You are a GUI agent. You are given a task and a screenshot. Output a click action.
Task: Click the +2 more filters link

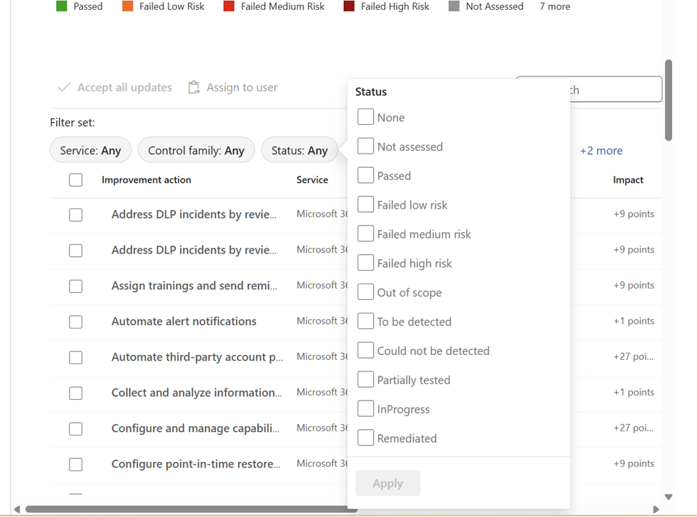coord(601,151)
